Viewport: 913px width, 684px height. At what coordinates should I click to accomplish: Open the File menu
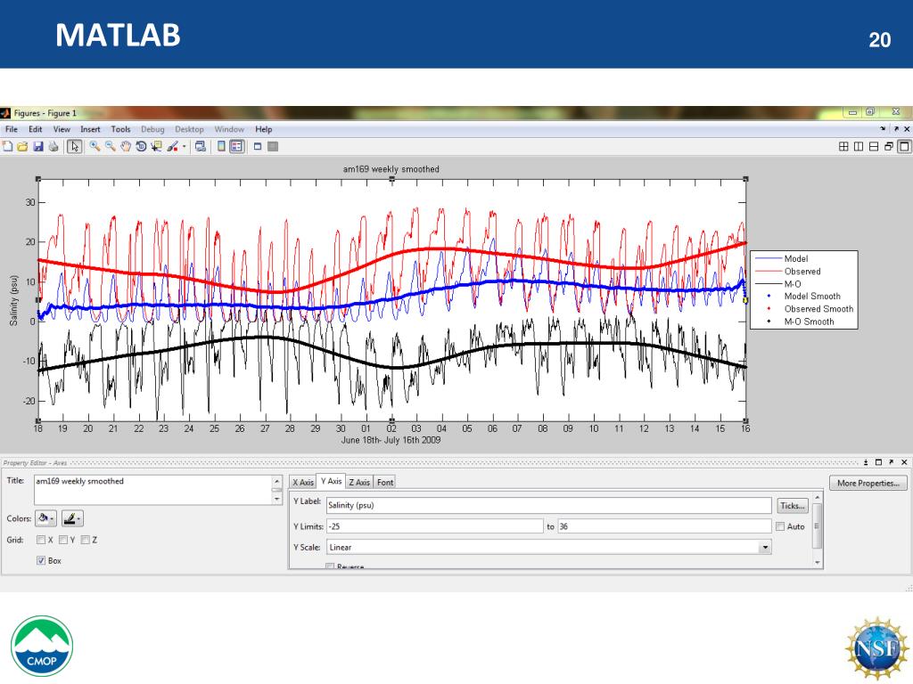click(x=12, y=129)
